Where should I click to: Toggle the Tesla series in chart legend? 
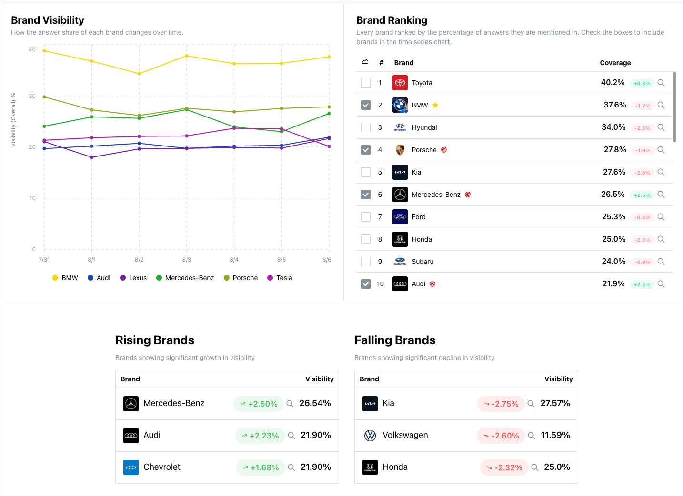click(280, 278)
